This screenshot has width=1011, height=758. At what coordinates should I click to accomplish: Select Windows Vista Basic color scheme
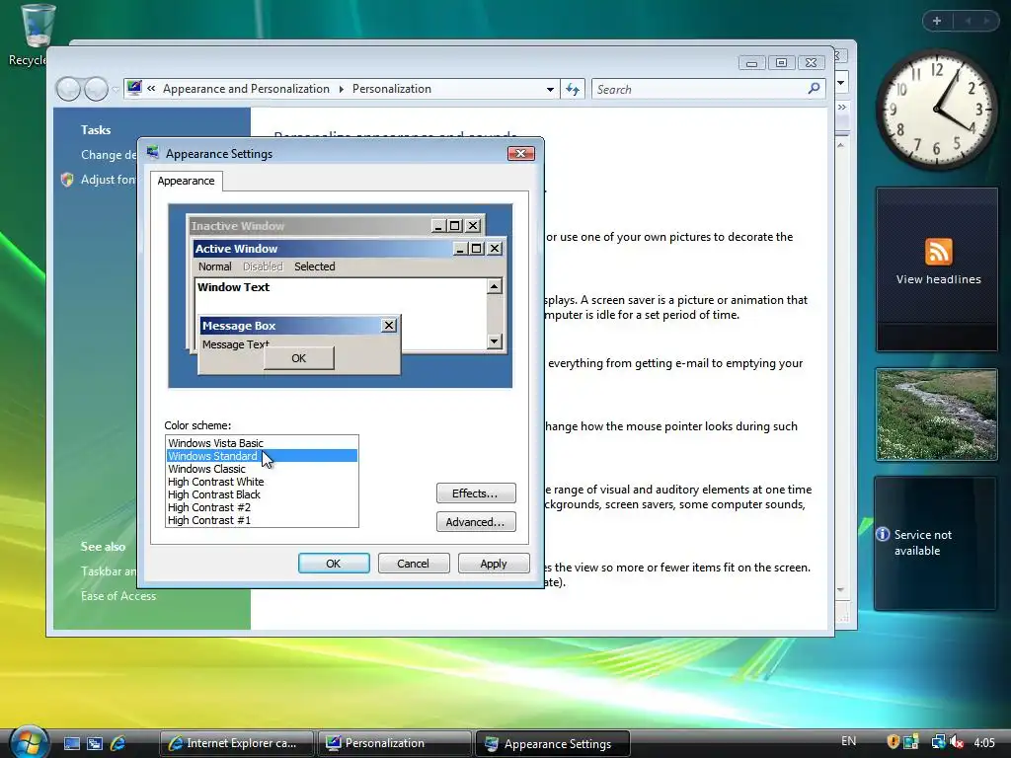[261, 443]
